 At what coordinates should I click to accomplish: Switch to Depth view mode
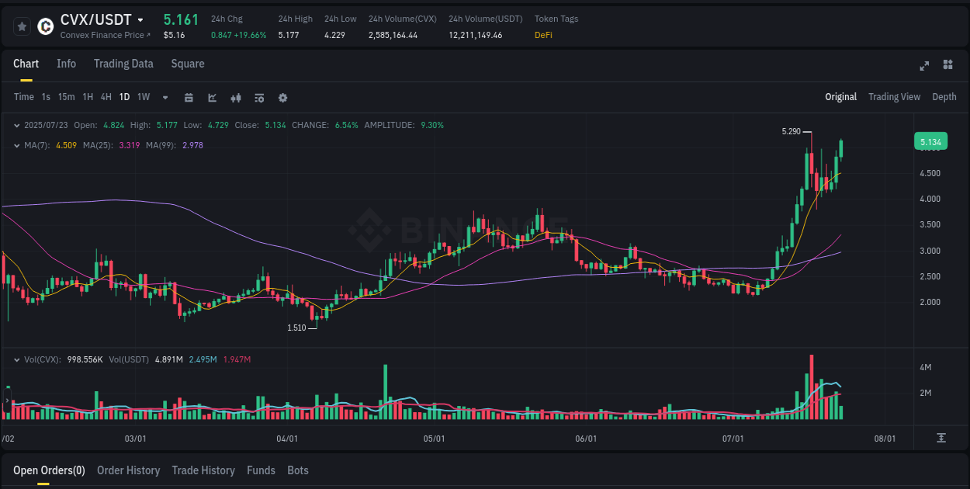click(x=944, y=97)
